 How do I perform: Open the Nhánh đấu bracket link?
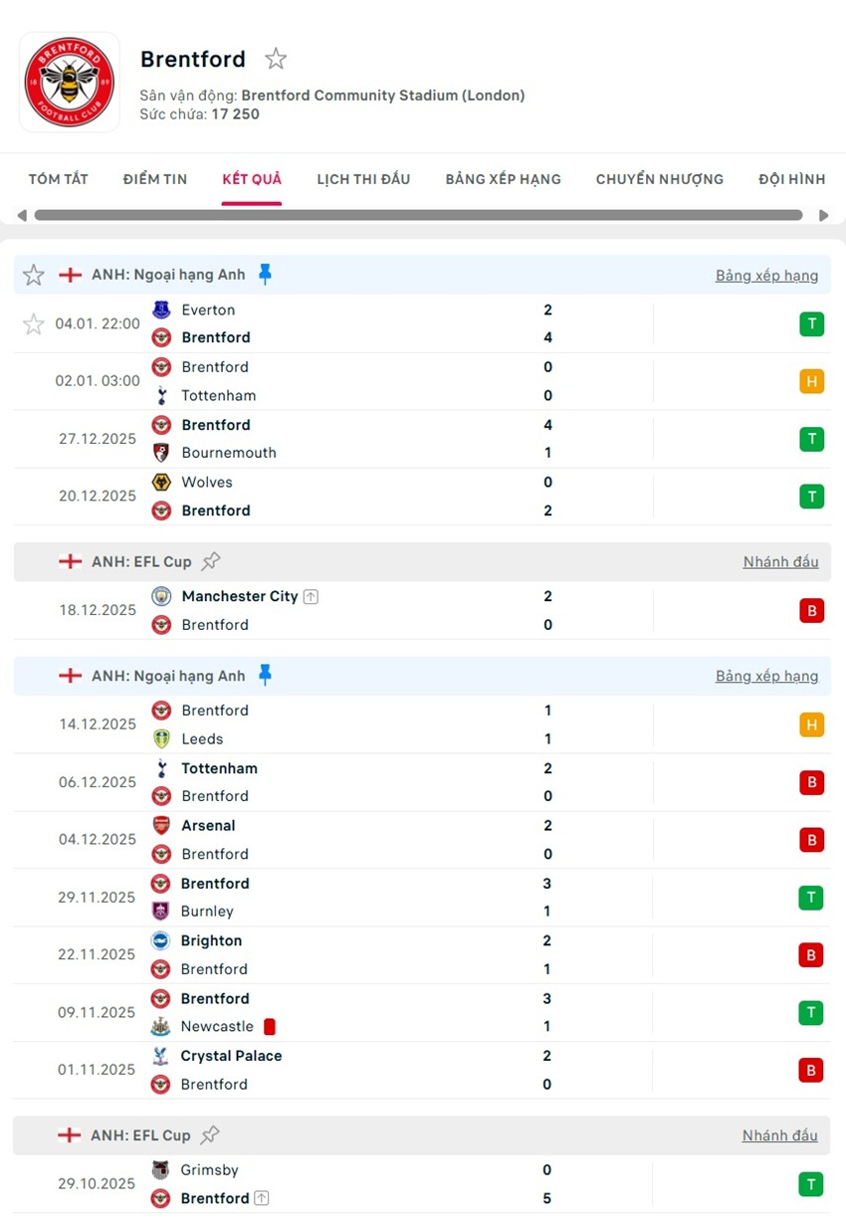click(x=780, y=560)
